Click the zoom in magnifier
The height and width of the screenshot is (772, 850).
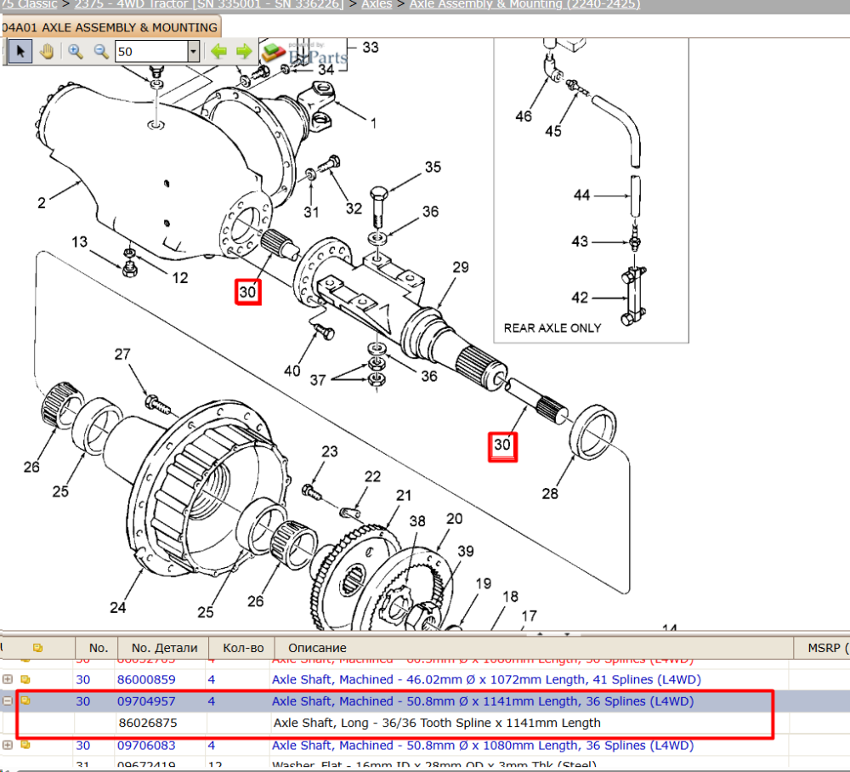pyautogui.click(x=75, y=52)
